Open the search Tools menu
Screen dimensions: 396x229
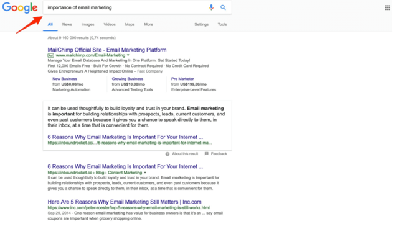(x=222, y=24)
